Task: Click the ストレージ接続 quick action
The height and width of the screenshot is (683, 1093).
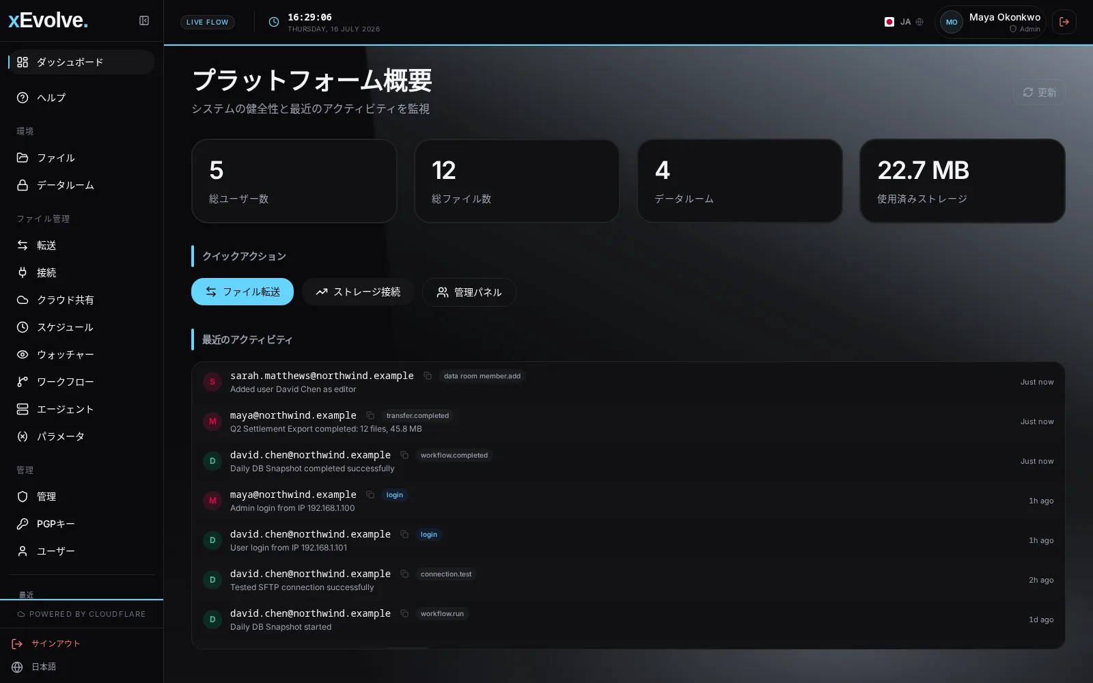Action: [x=358, y=292]
